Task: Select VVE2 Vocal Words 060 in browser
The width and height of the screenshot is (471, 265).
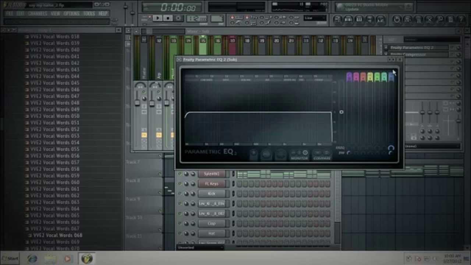Action: pyautogui.click(x=54, y=182)
